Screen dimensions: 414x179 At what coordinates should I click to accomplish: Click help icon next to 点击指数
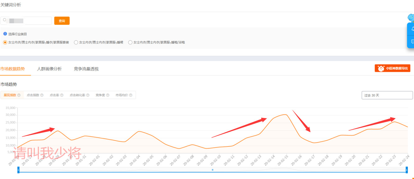coord(42,95)
